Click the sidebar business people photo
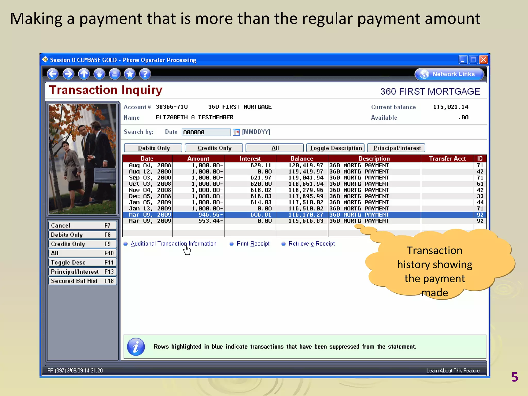Image resolution: width=528 pixels, height=396 pixels. pos(83,159)
